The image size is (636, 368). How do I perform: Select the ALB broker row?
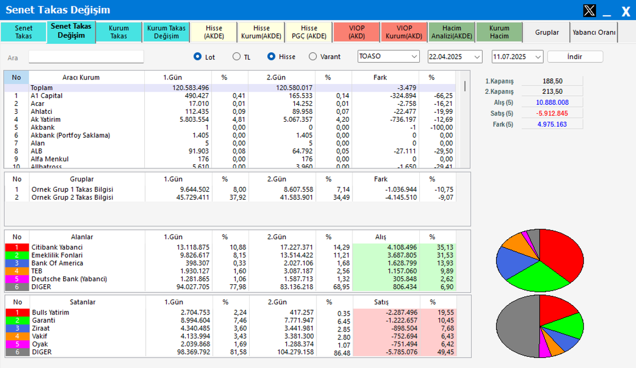(x=229, y=151)
